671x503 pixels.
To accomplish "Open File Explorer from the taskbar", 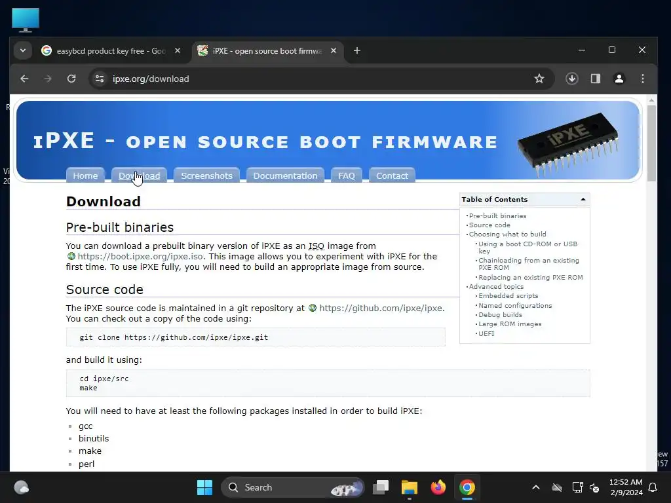I will pos(409,487).
